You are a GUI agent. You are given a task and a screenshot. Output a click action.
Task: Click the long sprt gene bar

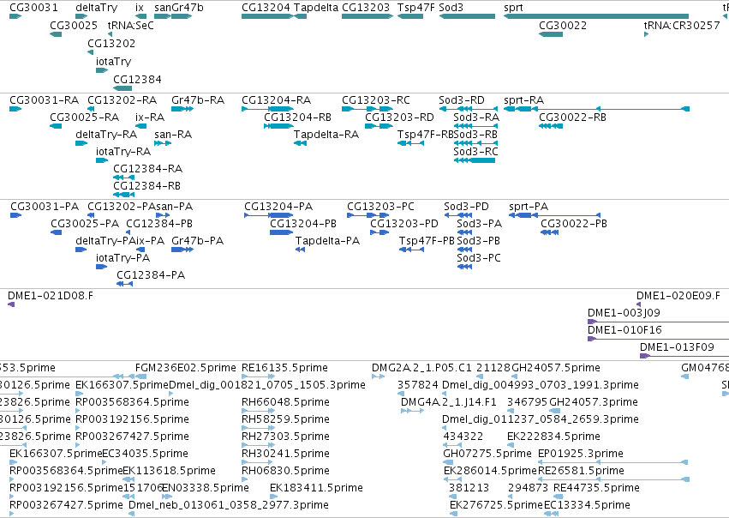pos(596,16)
